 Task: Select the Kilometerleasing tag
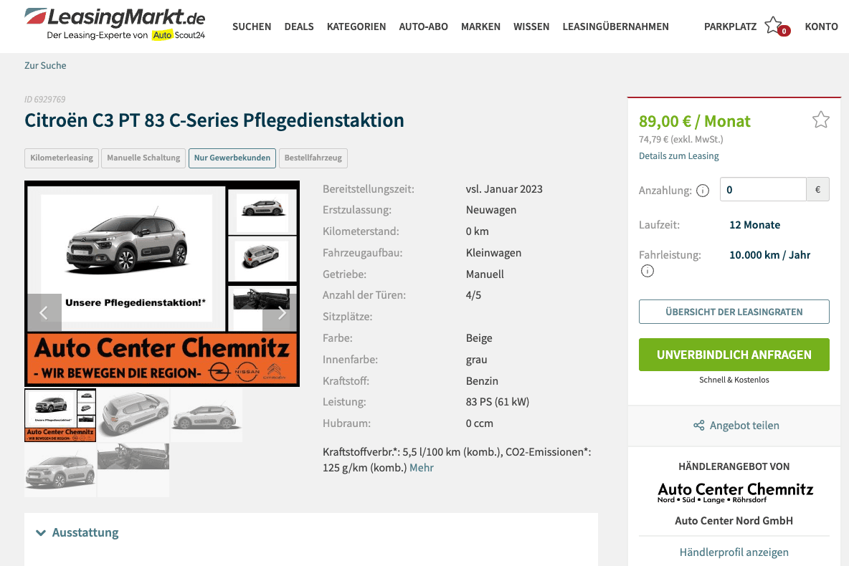pyautogui.click(x=62, y=158)
